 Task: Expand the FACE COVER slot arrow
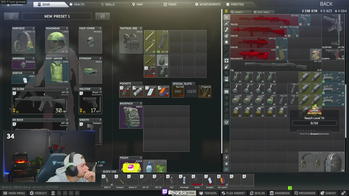100,28
